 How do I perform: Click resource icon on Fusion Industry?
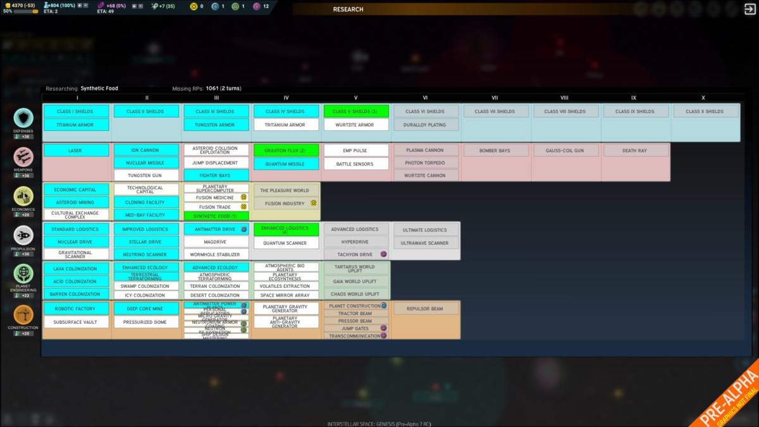(313, 203)
